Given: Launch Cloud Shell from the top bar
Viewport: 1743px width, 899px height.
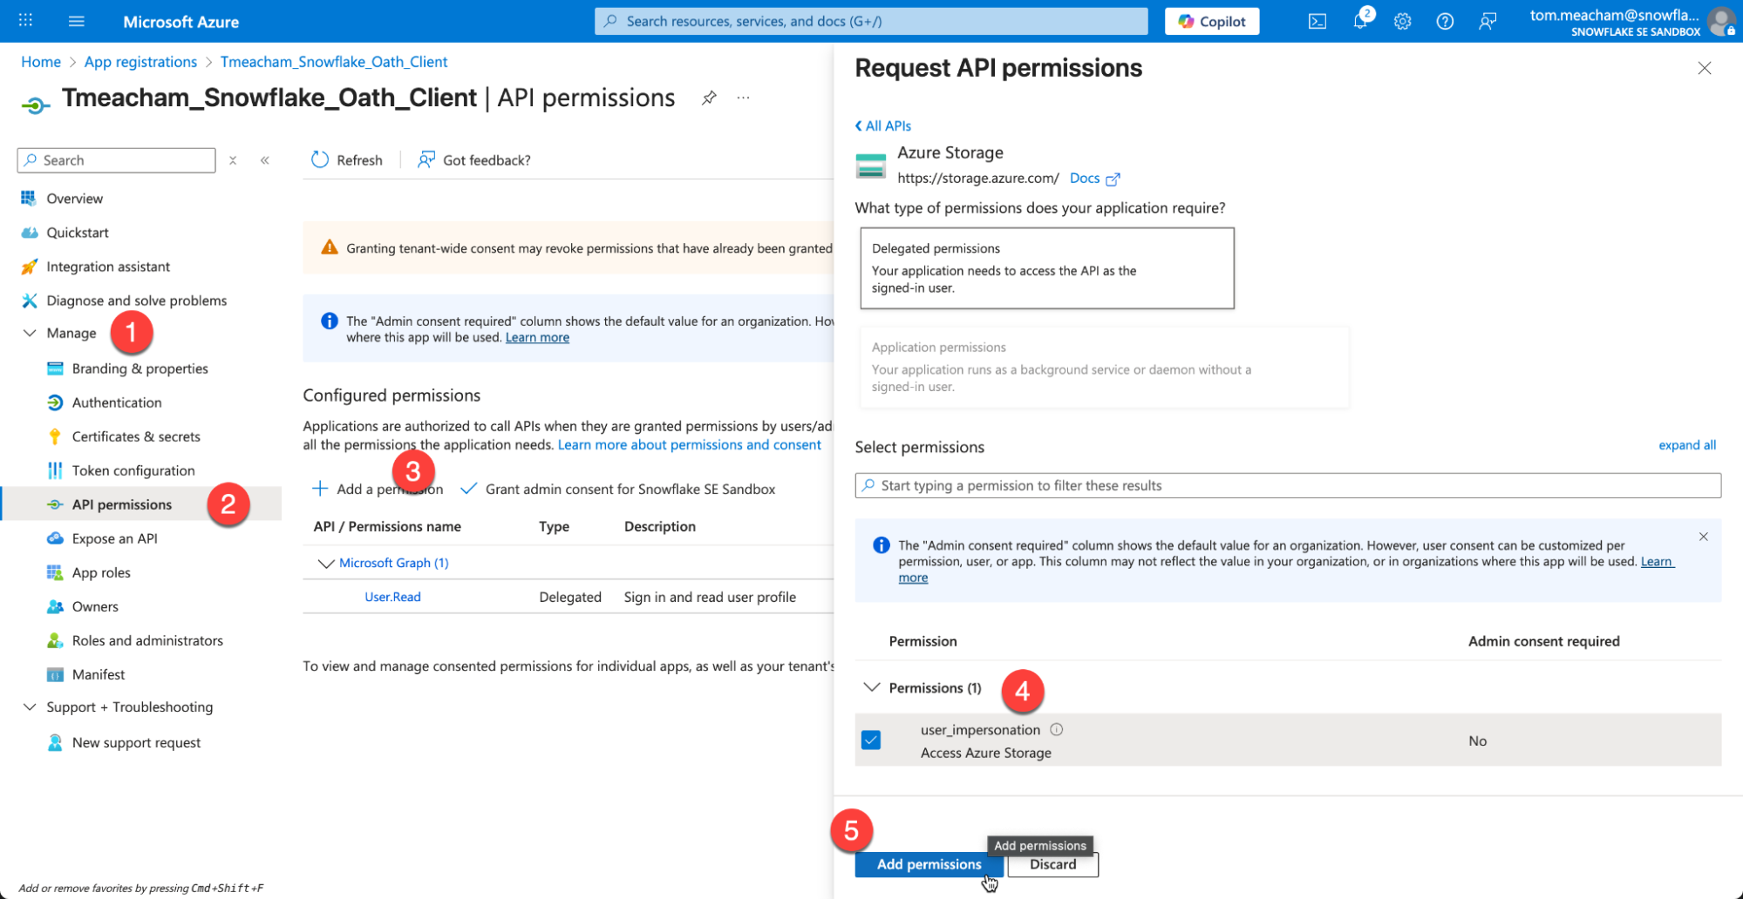Looking at the screenshot, I should (x=1317, y=22).
